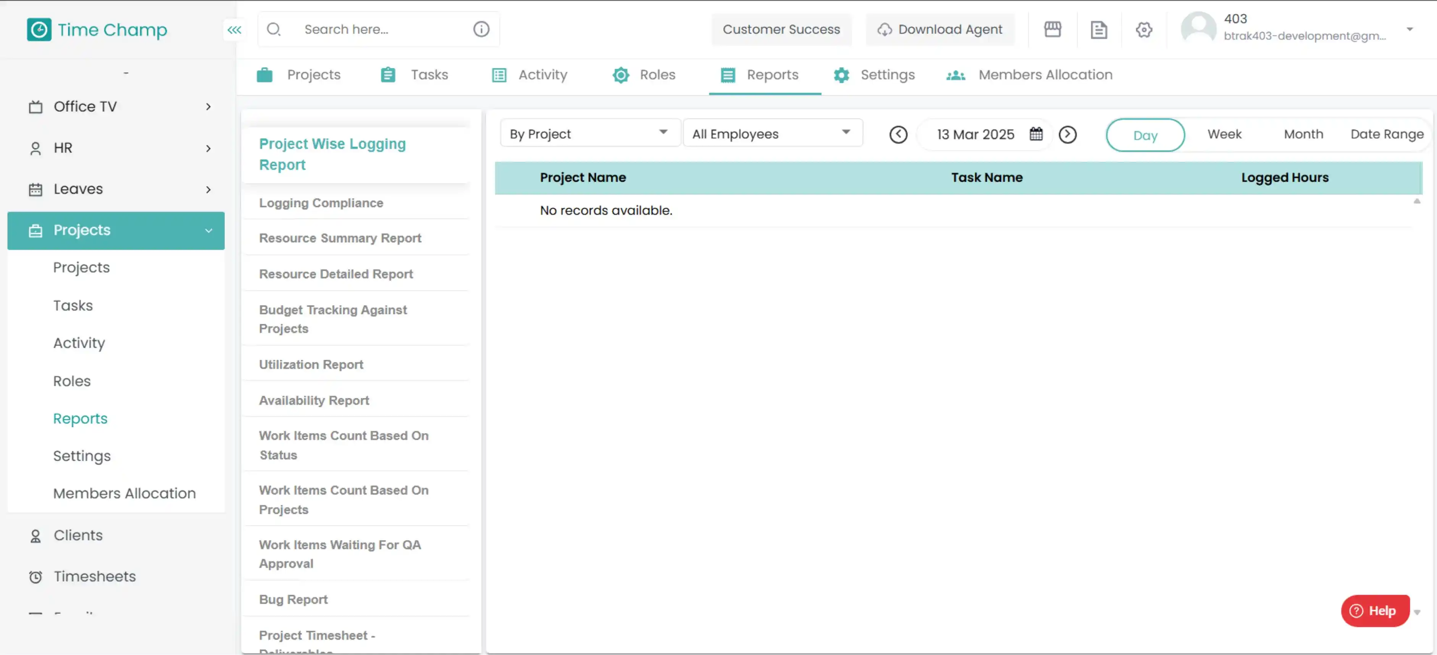Open the Projects top tab
Image resolution: width=1437 pixels, height=655 pixels.
(x=299, y=75)
